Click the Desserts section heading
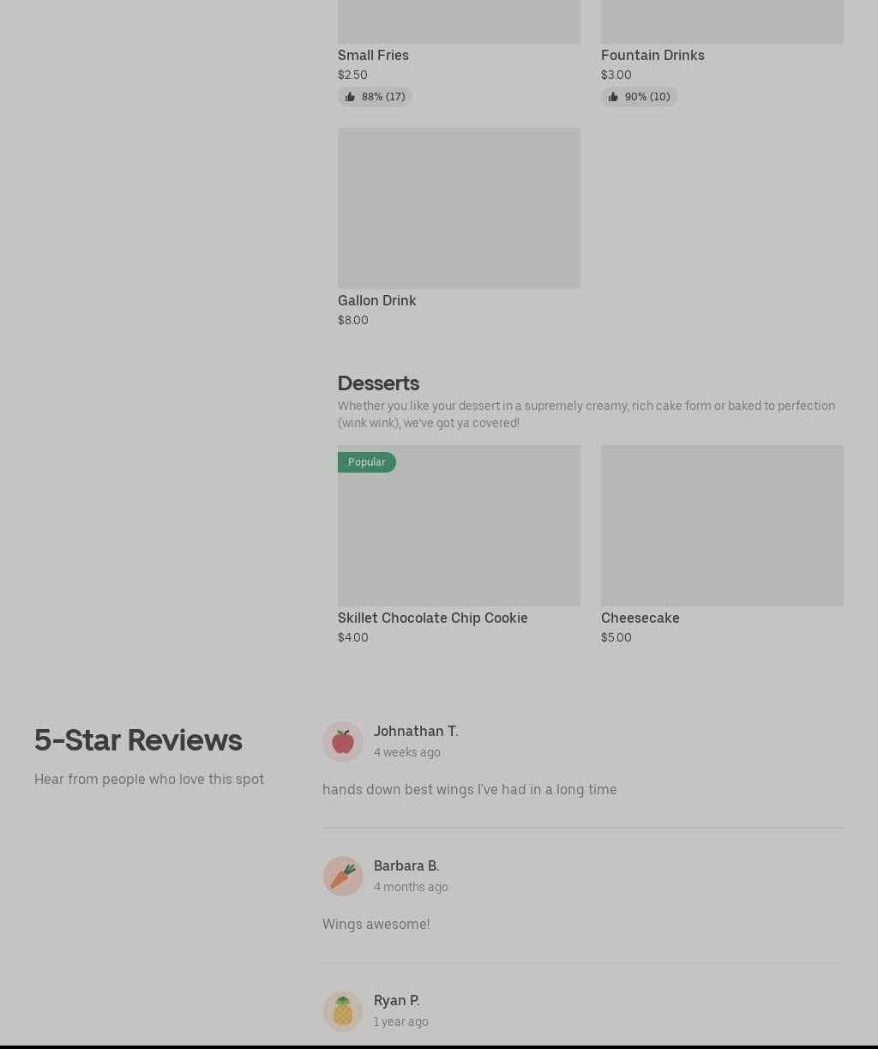Screen dimensions: 878x1049 tap(378, 383)
